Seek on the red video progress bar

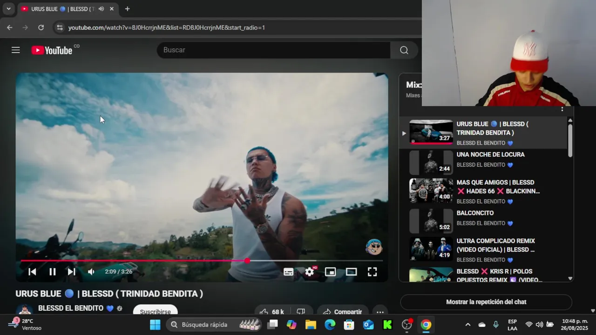pyautogui.click(x=201, y=261)
